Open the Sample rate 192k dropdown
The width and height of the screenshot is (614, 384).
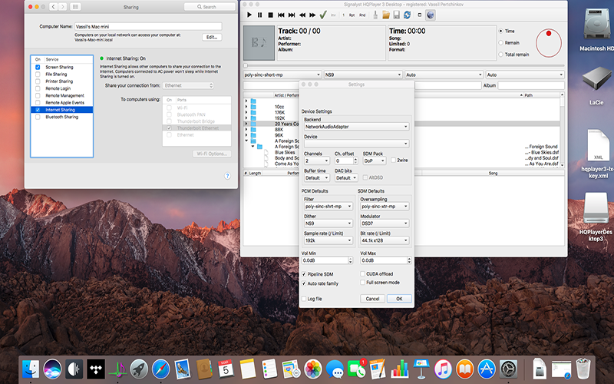[328, 240]
